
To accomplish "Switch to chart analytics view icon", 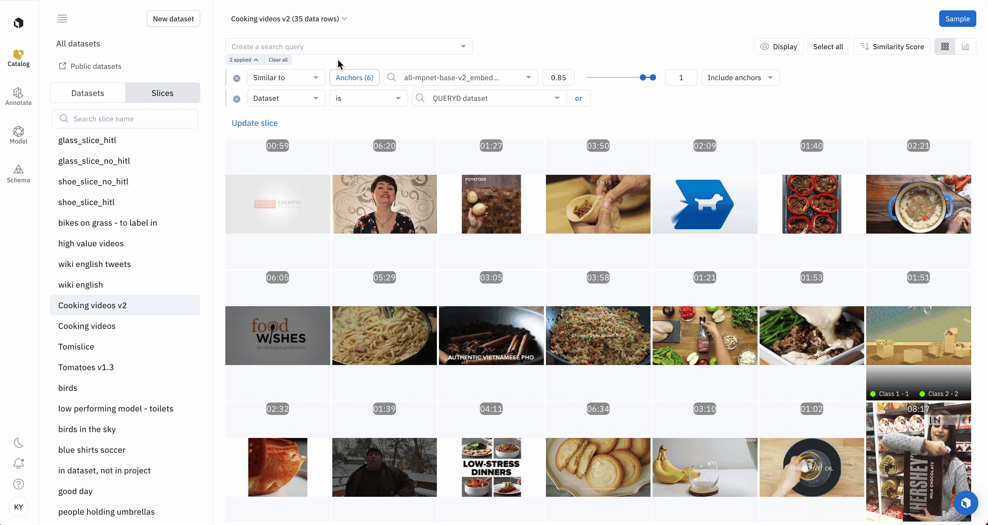I will click(x=965, y=46).
